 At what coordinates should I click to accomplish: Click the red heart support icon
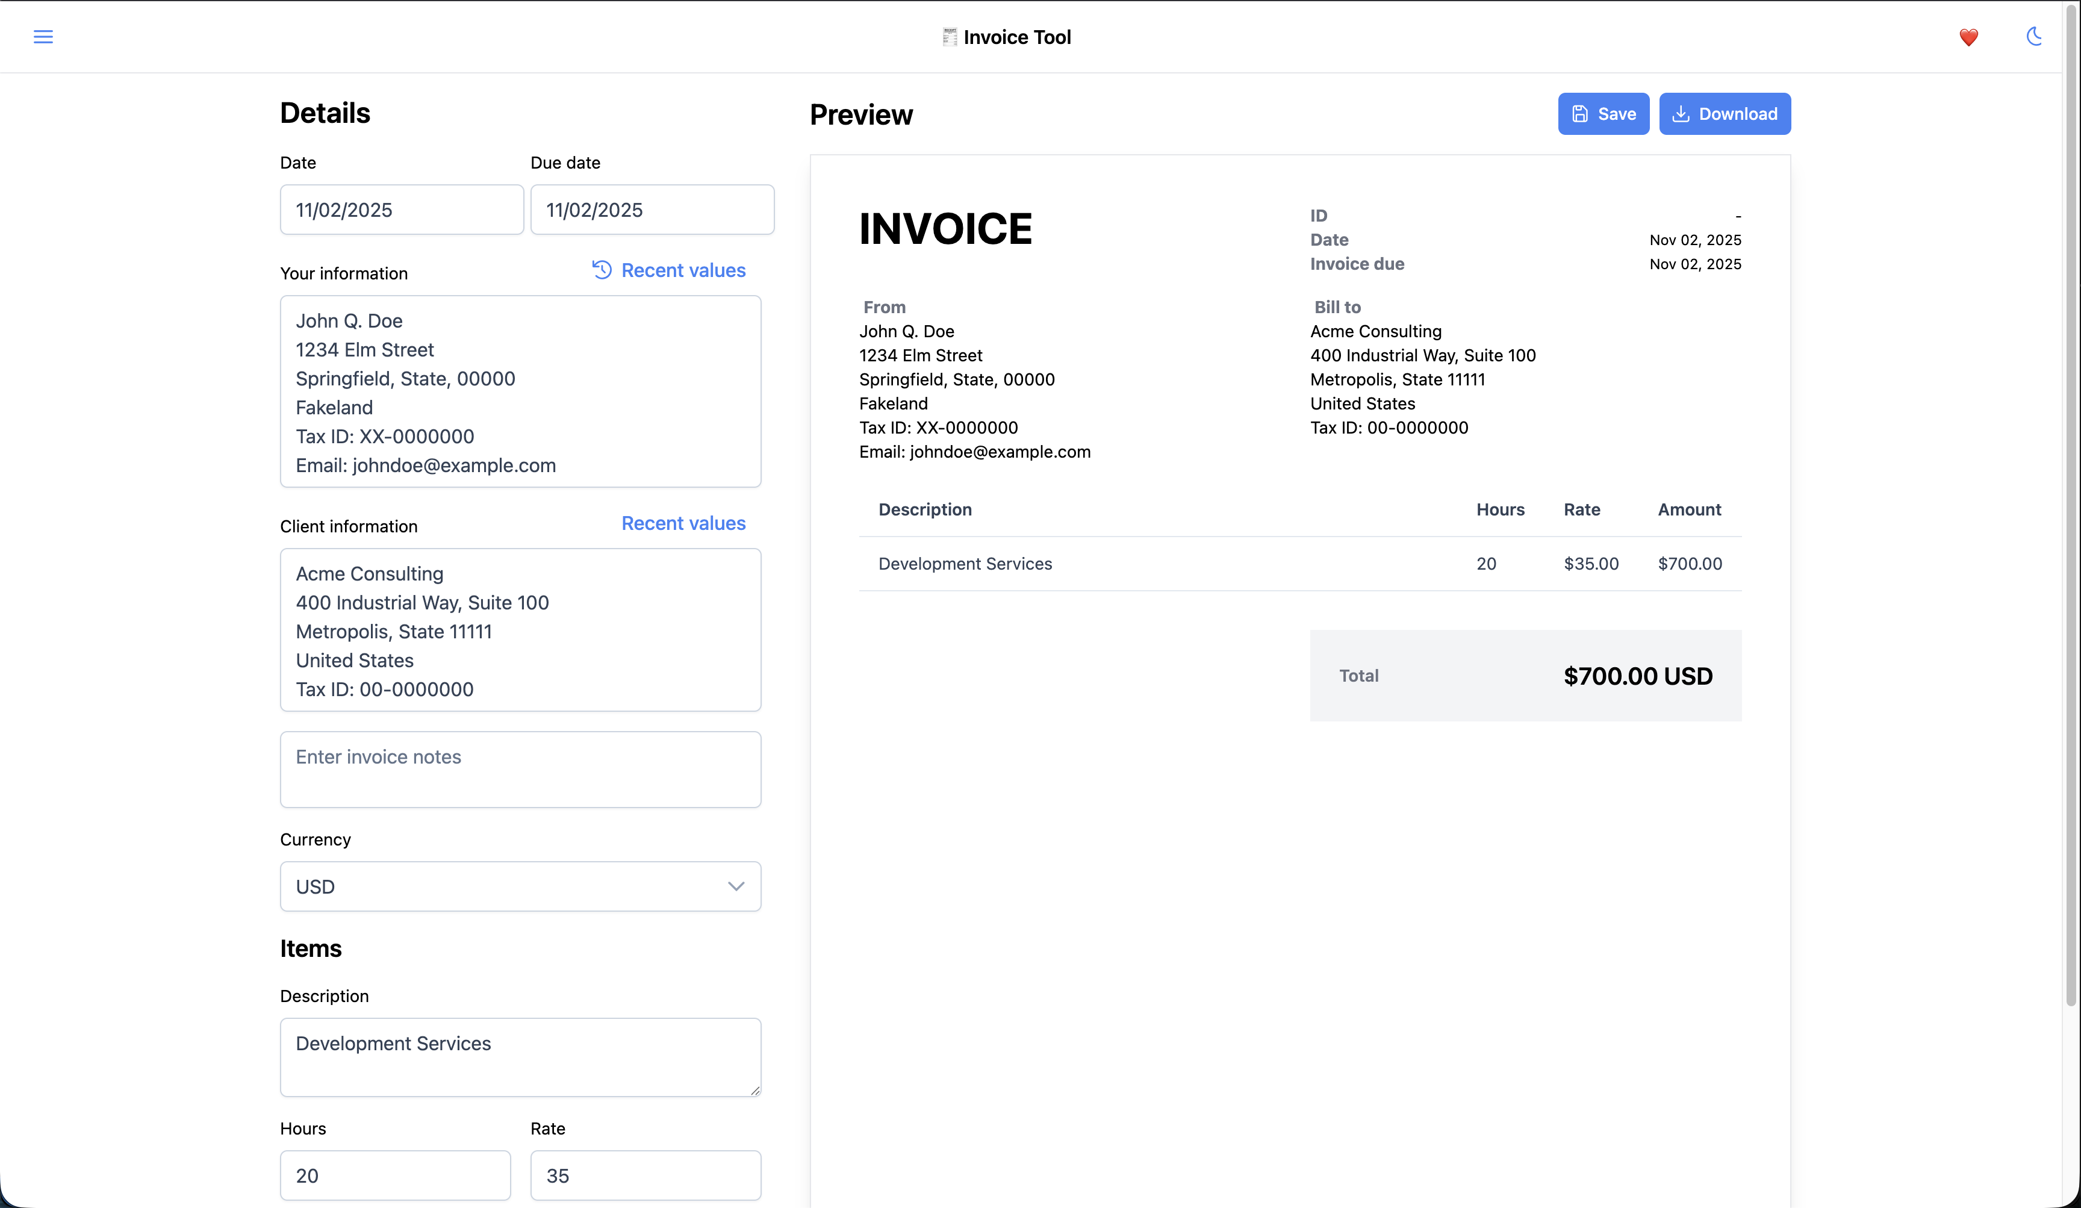click(x=1968, y=37)
